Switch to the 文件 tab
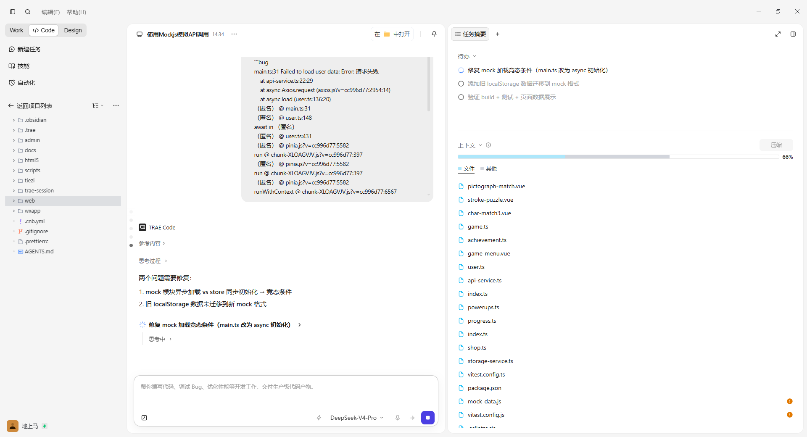 [x=466, y=168]
